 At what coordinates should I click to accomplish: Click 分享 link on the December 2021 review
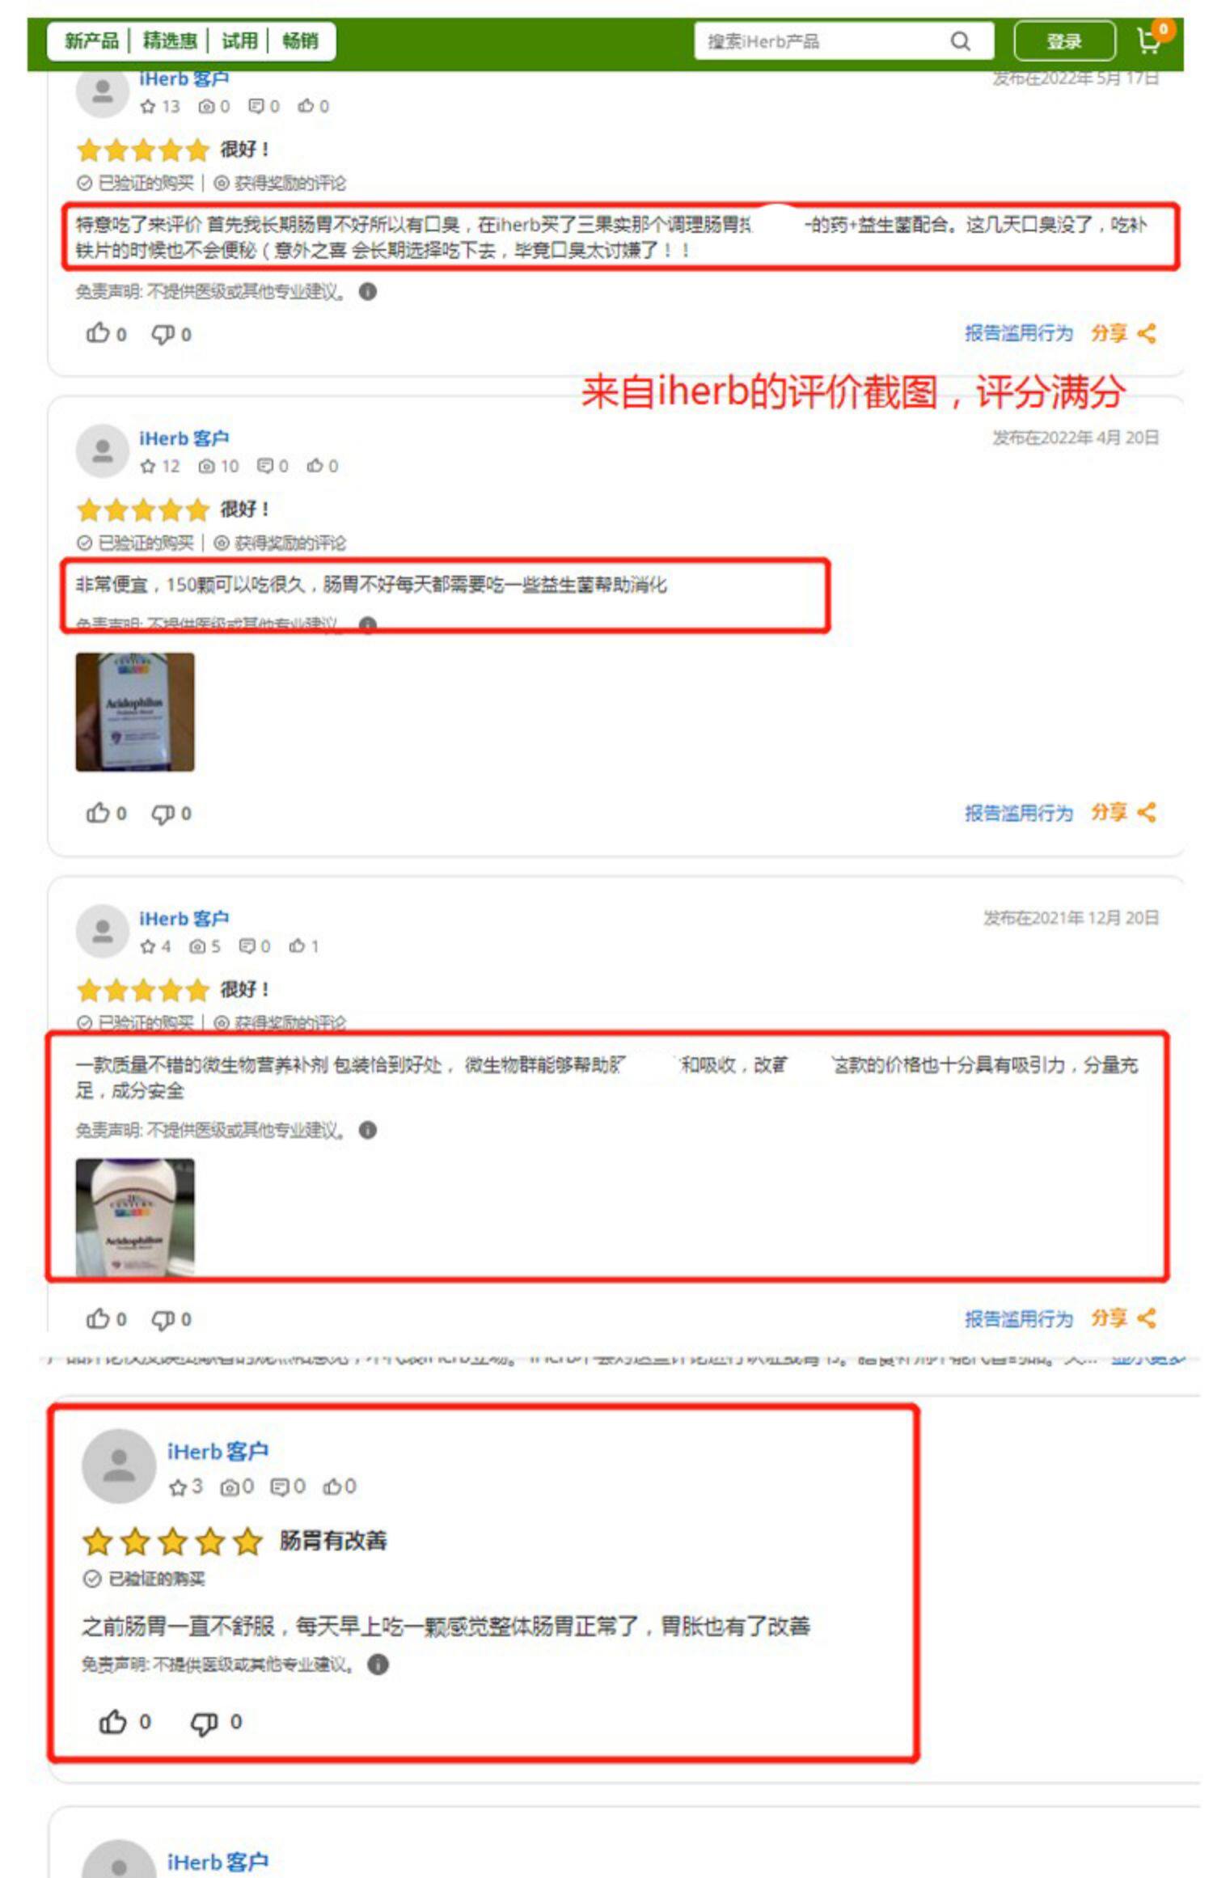(1109, 1318)
